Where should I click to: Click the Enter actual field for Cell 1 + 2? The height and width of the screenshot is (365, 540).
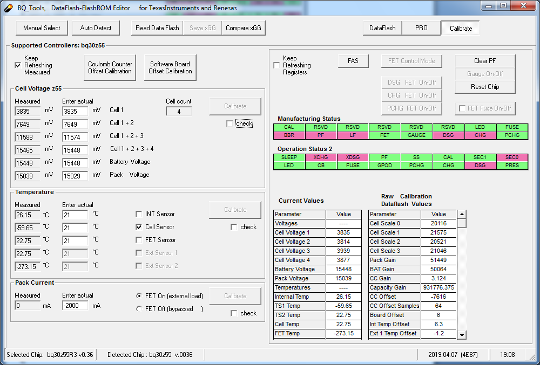pos(75,124)
